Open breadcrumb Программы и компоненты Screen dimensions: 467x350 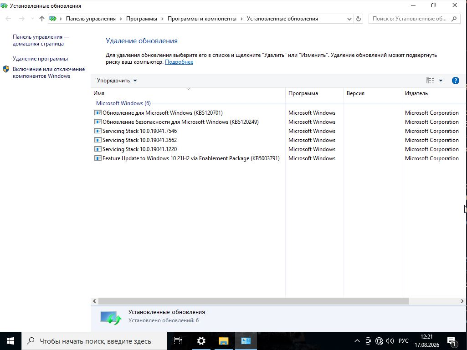point(202,19)
